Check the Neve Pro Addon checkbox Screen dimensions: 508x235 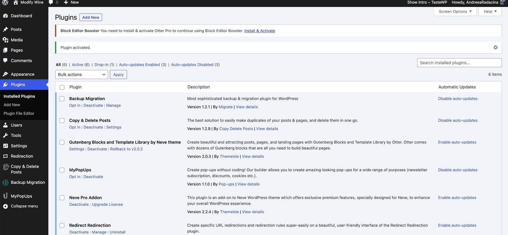(x=62, y=198)
